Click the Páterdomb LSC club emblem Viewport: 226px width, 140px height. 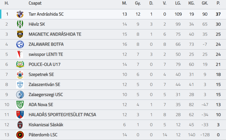pos(20,135)
